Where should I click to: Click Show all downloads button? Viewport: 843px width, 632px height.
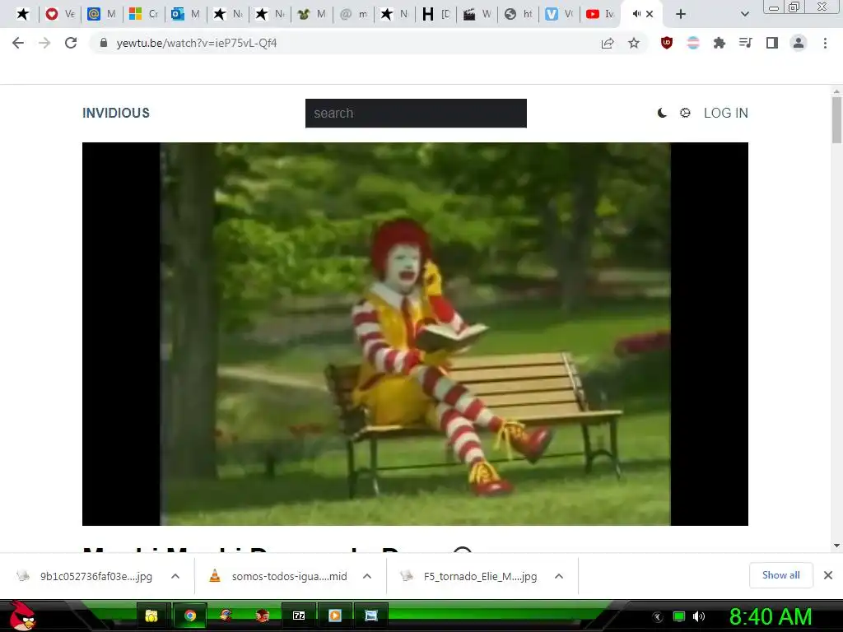click(780, 575)
